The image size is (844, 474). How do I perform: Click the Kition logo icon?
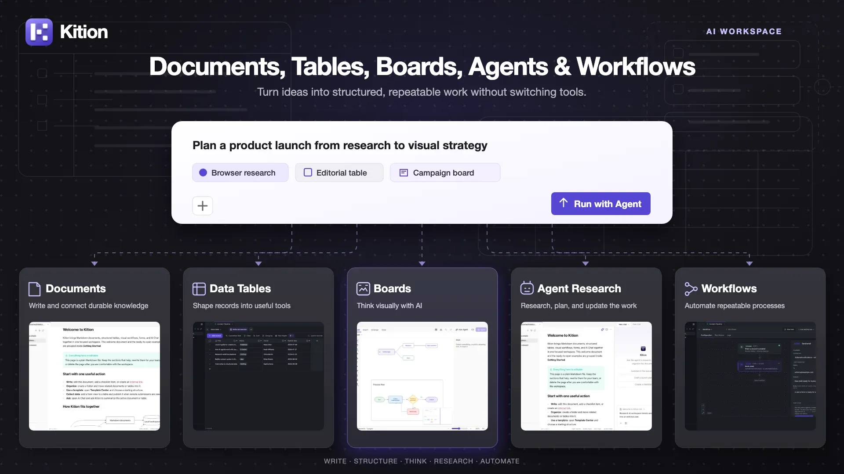39,32
